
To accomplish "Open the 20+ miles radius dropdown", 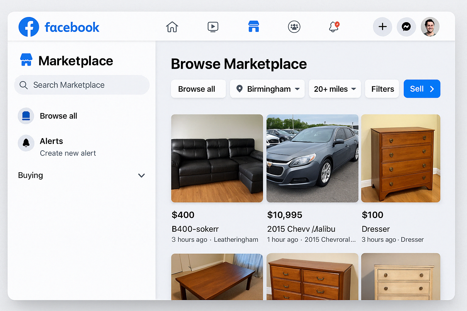I will click(x=335, y=89).
